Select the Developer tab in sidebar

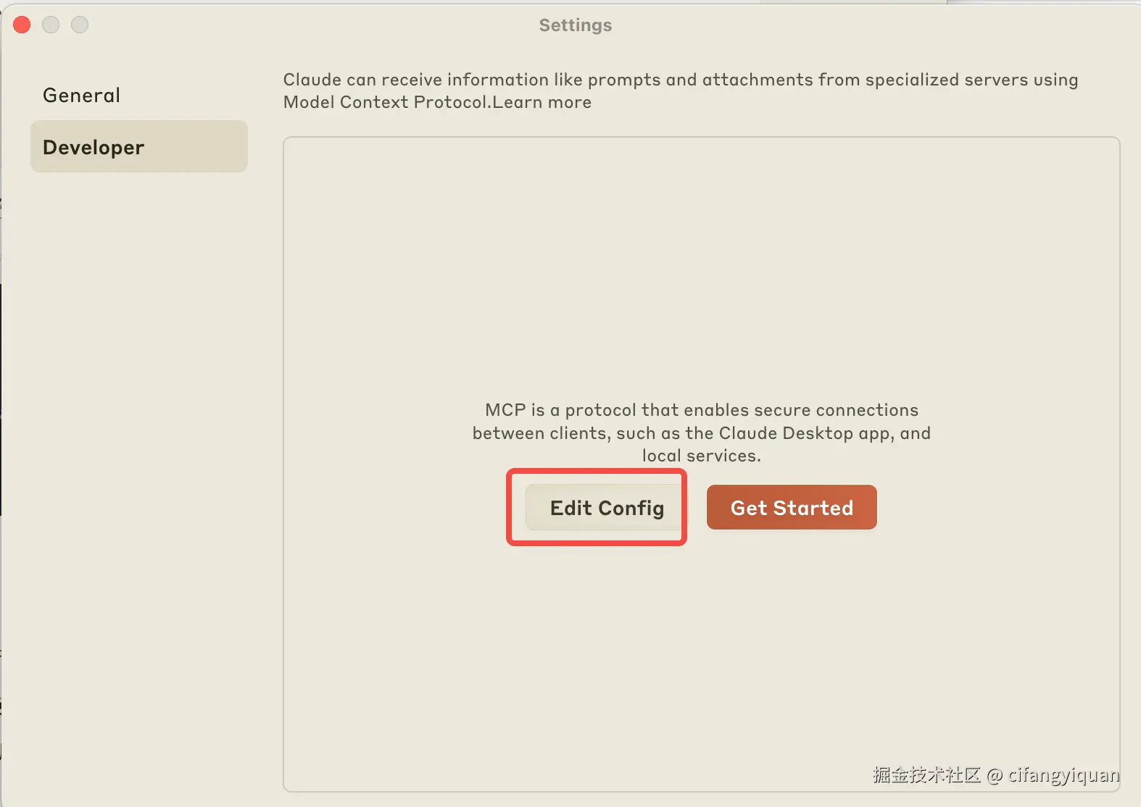[138, 147]
